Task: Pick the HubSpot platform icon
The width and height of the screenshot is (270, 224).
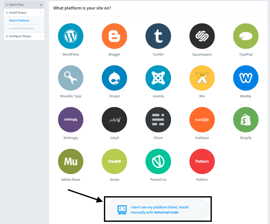Action: tap(202, 120)
